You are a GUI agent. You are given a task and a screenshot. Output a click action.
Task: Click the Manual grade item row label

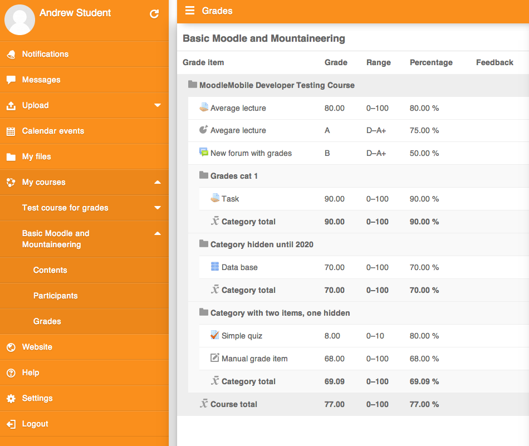(254, 359)
